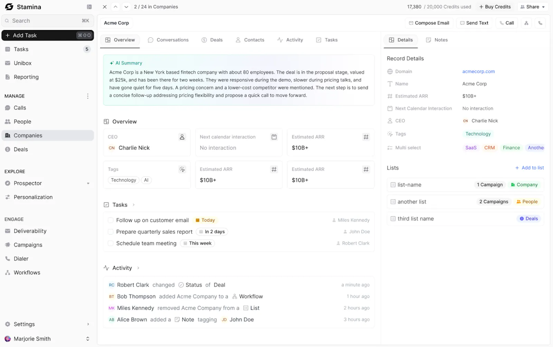Click the Finance multi-select tag
553x347 pixels.
pyautogui.click(x=511, y=148)
